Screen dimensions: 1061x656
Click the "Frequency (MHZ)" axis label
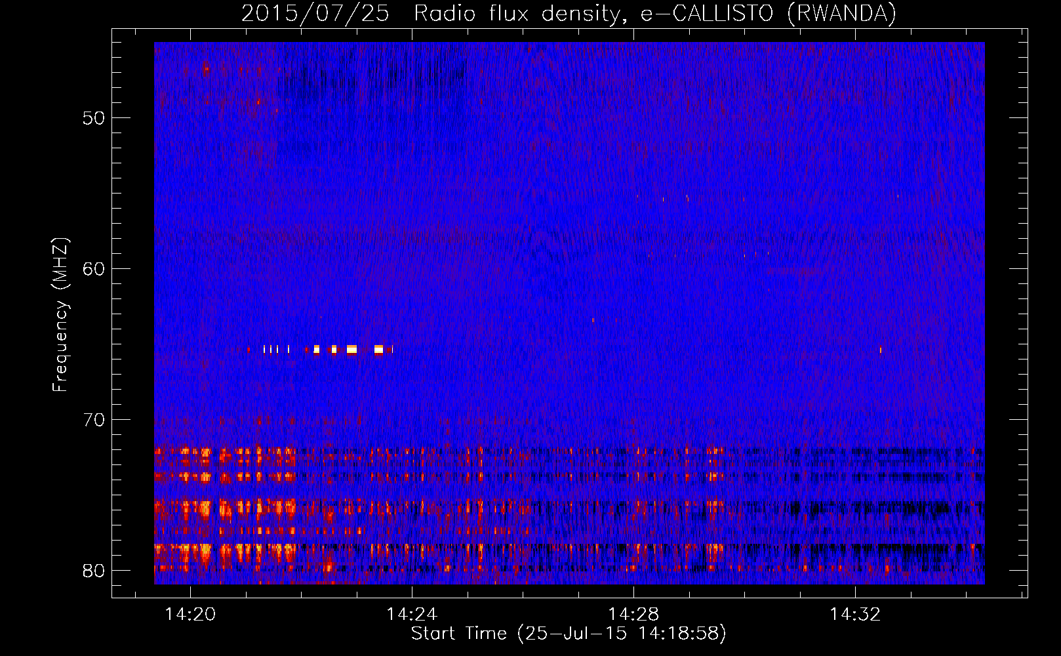(x=60, y=315)
